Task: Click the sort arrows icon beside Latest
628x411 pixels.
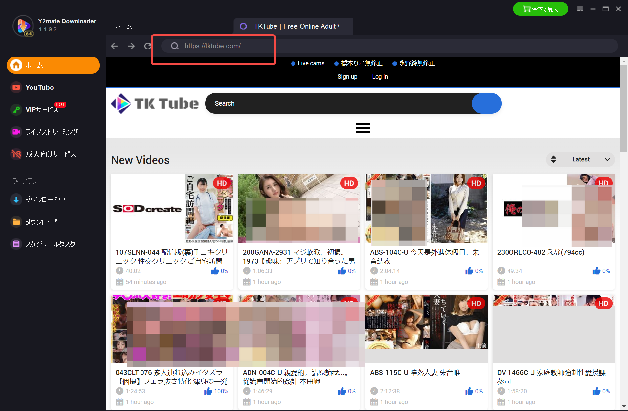Action: pyautogui.click(x=553, y=160)
